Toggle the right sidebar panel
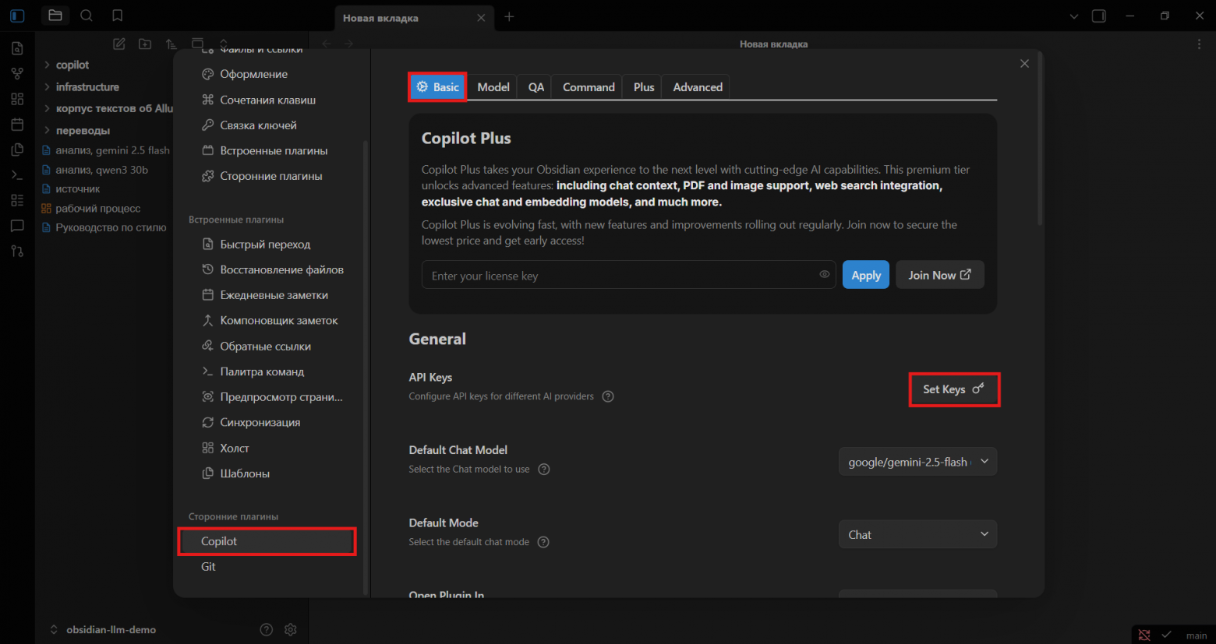 coord(1098,16)
